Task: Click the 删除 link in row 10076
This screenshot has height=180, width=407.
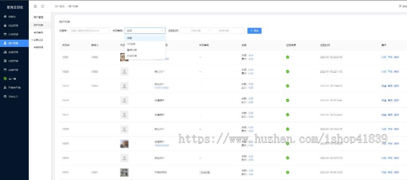Action: coord(396,129)
